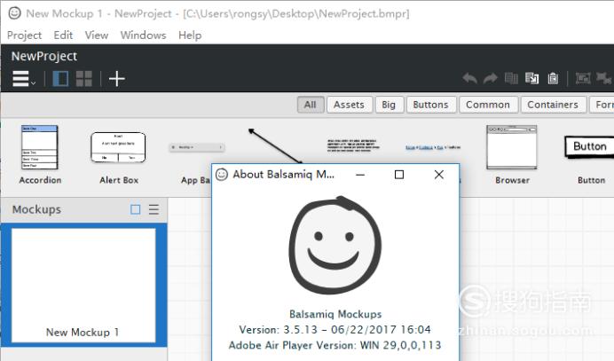Click the Paste clipboard icon
The image size is (614, 361).
[553, 78]
